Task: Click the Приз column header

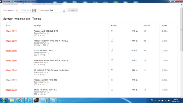Action: pos(164,25)
